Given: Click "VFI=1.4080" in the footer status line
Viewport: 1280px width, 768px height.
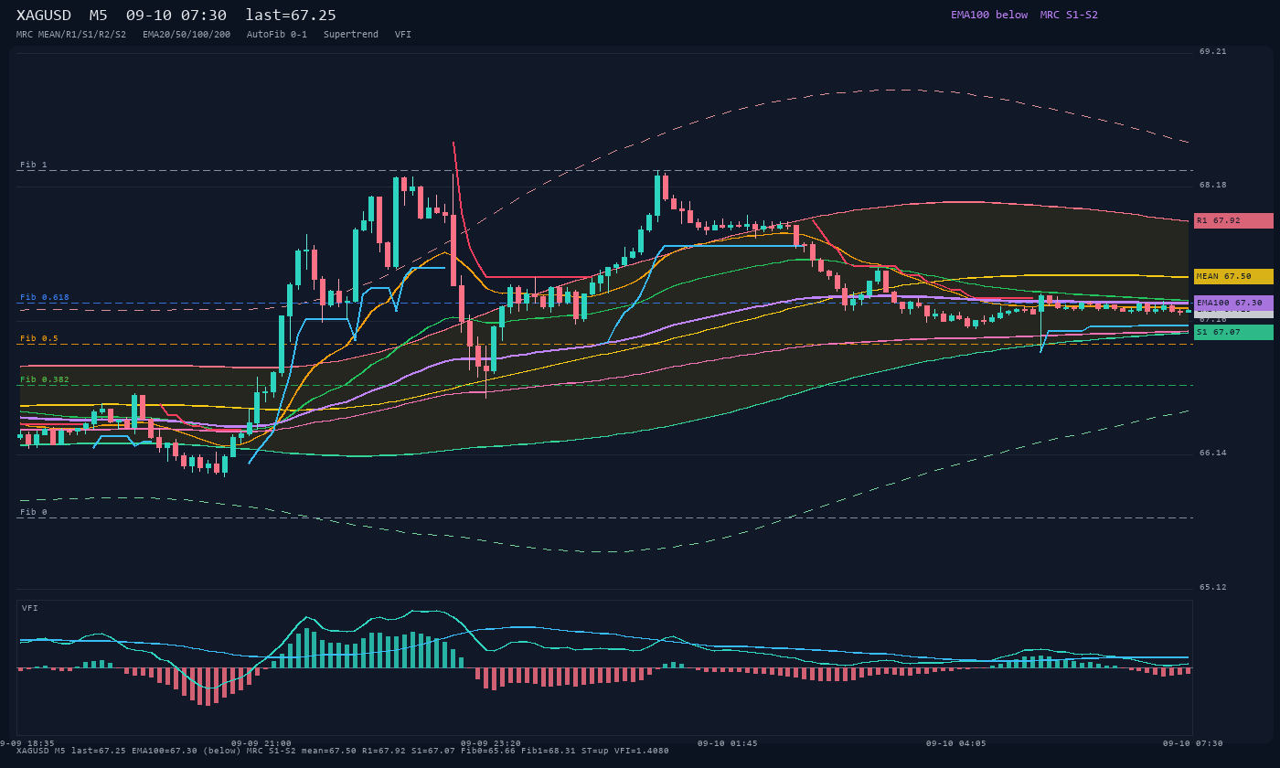Looking at the screenshot, I should tap(642, 751).
